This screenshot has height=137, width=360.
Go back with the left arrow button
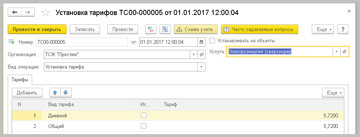point(15,12)
